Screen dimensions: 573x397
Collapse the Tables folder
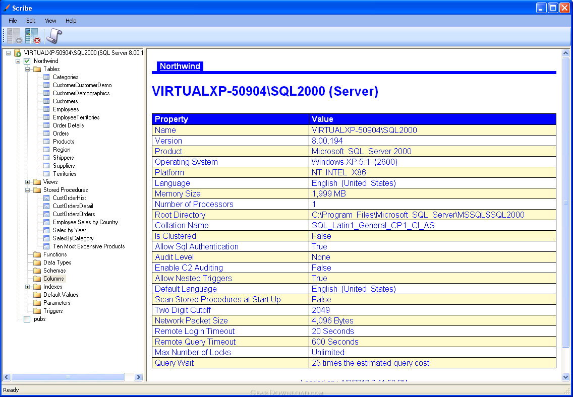(x=27, y=69)
